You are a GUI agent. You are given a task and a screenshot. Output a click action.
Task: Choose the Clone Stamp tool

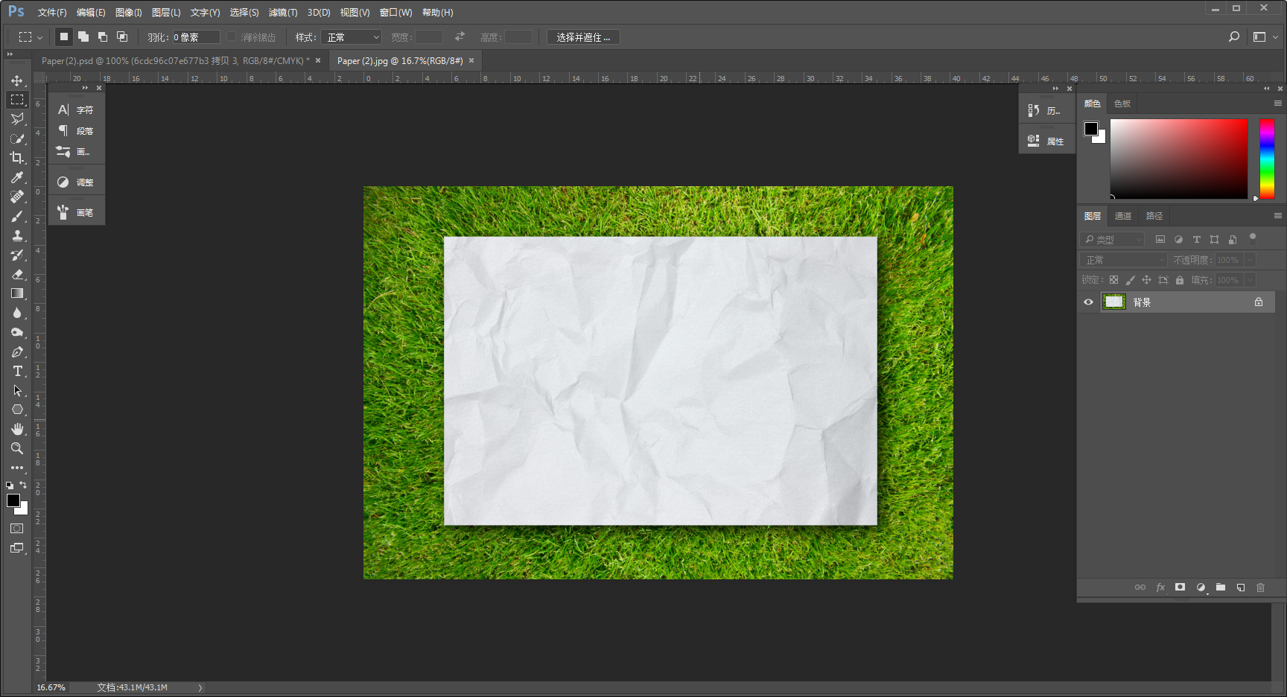coord(17,235)
